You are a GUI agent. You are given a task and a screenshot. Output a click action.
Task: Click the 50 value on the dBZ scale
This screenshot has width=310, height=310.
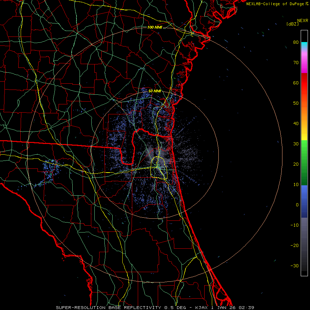tap(296, 103)
